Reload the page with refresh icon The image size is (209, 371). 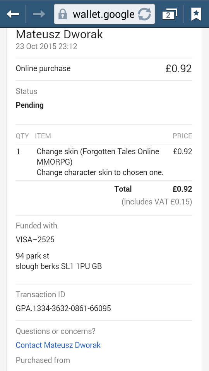pos(144,14)
